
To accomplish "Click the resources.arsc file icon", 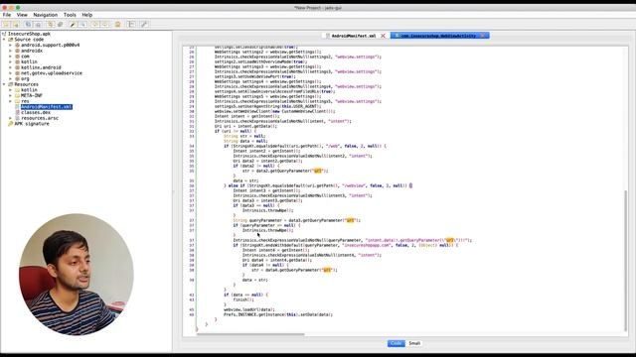I will coord(18,118).
